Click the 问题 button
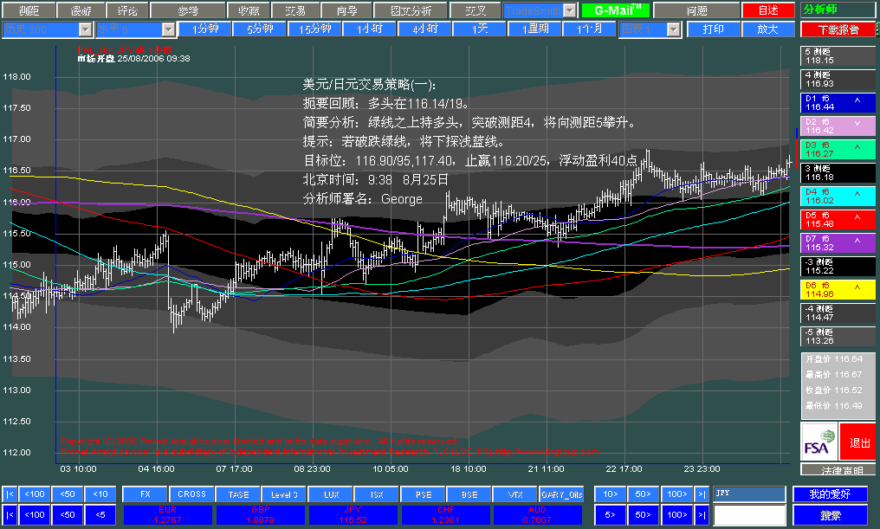Image resolution: width=880 pixels, height=529 pixels. pyautogui.click(x=696, y=10)
